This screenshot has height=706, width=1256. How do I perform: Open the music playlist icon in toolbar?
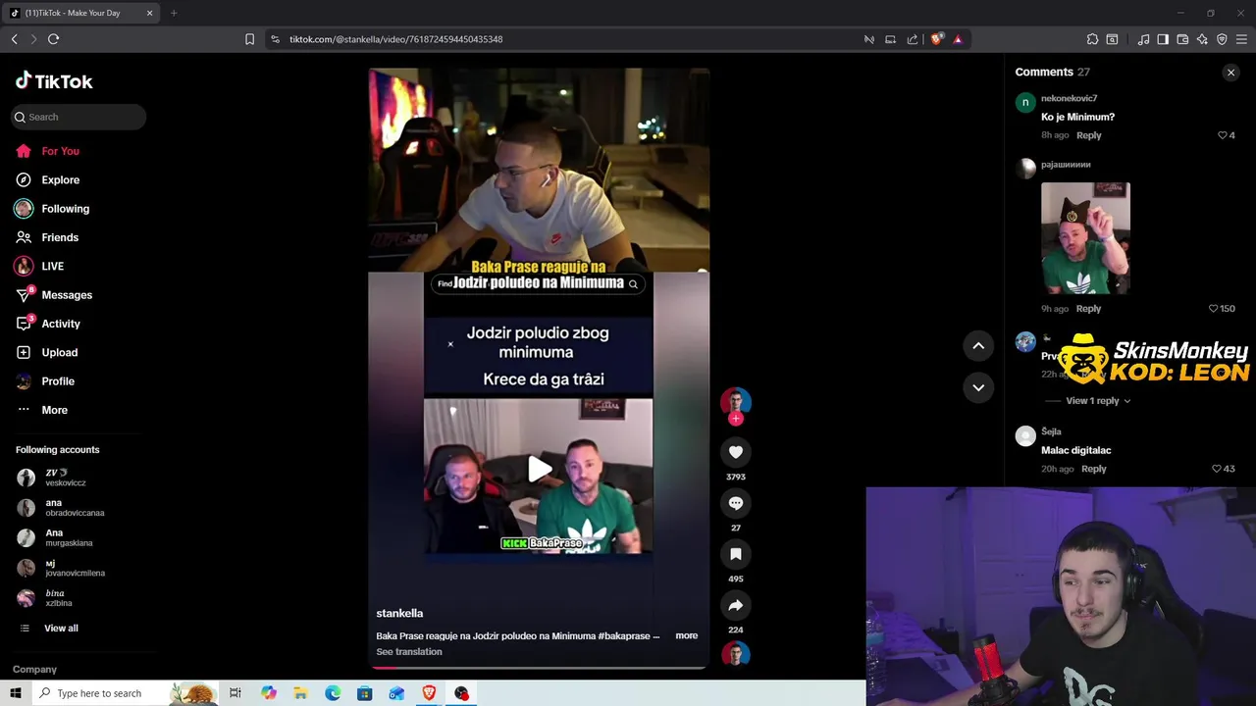click(x=1143, y=39)
